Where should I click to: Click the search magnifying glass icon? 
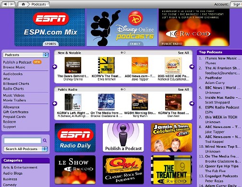(x=45, y=140)
